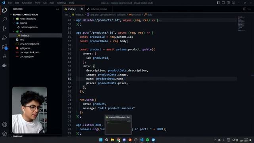Open the Extensions view
This screenshot has width=254, height=143.
click(4, 47)
